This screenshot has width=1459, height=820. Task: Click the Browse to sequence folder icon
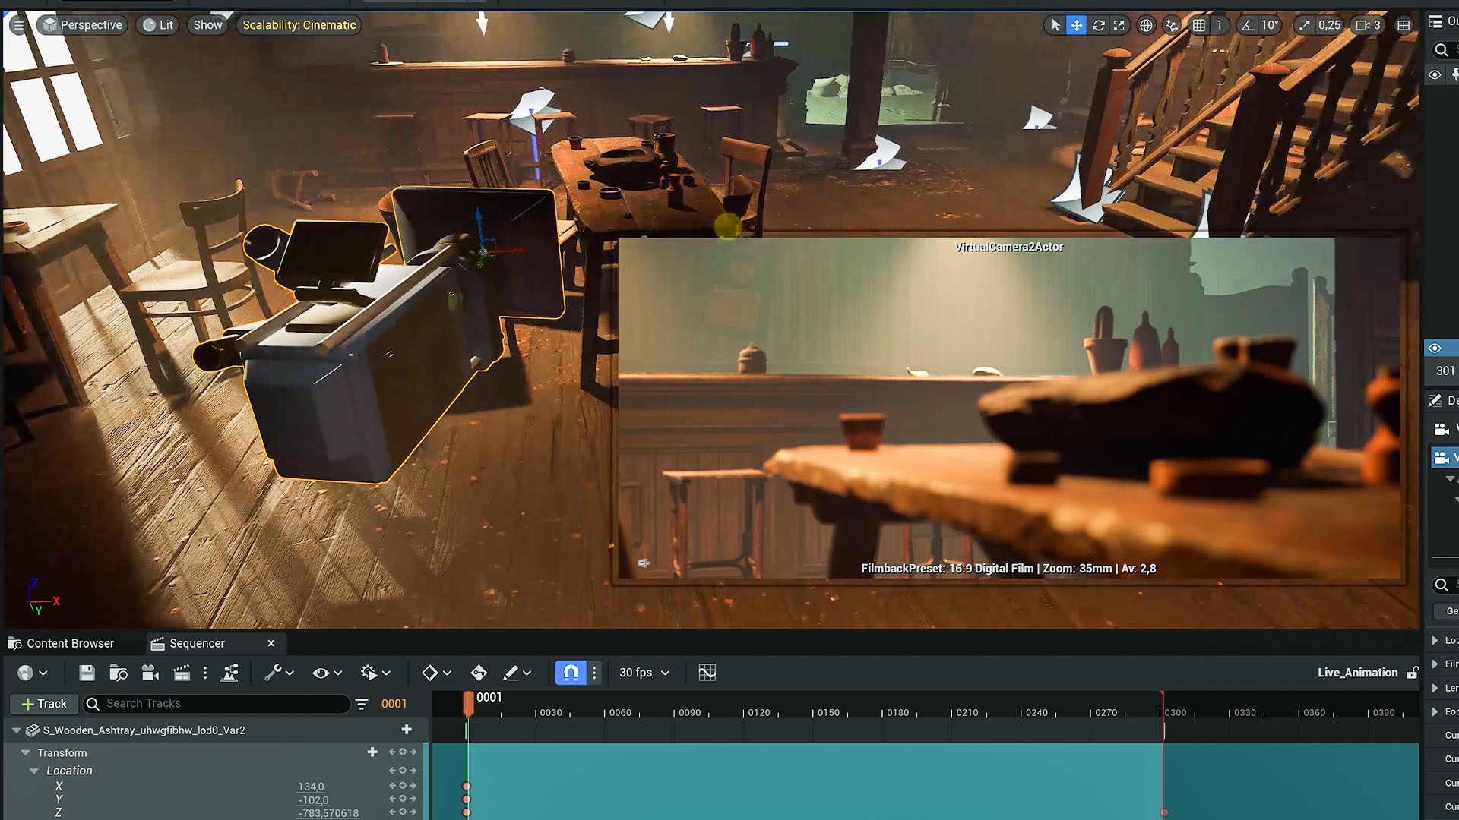(x=118, y=673)
